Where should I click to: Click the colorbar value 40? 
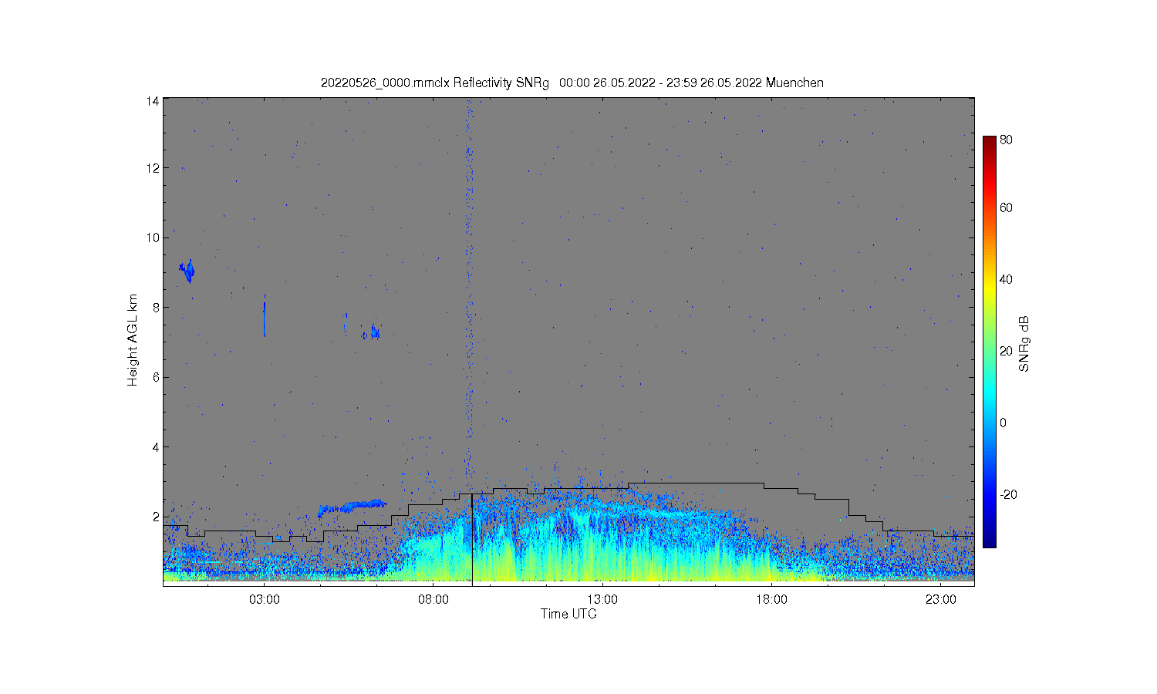(1007, 279)
